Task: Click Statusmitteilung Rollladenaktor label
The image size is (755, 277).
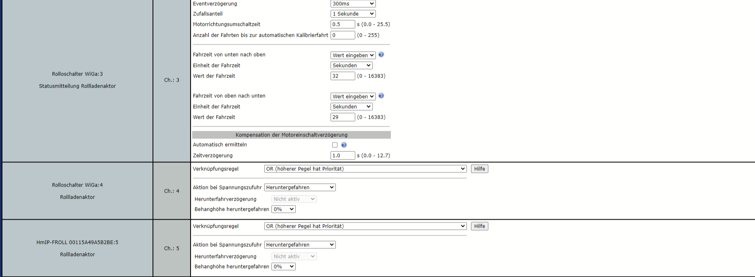Action: (77, 86)
